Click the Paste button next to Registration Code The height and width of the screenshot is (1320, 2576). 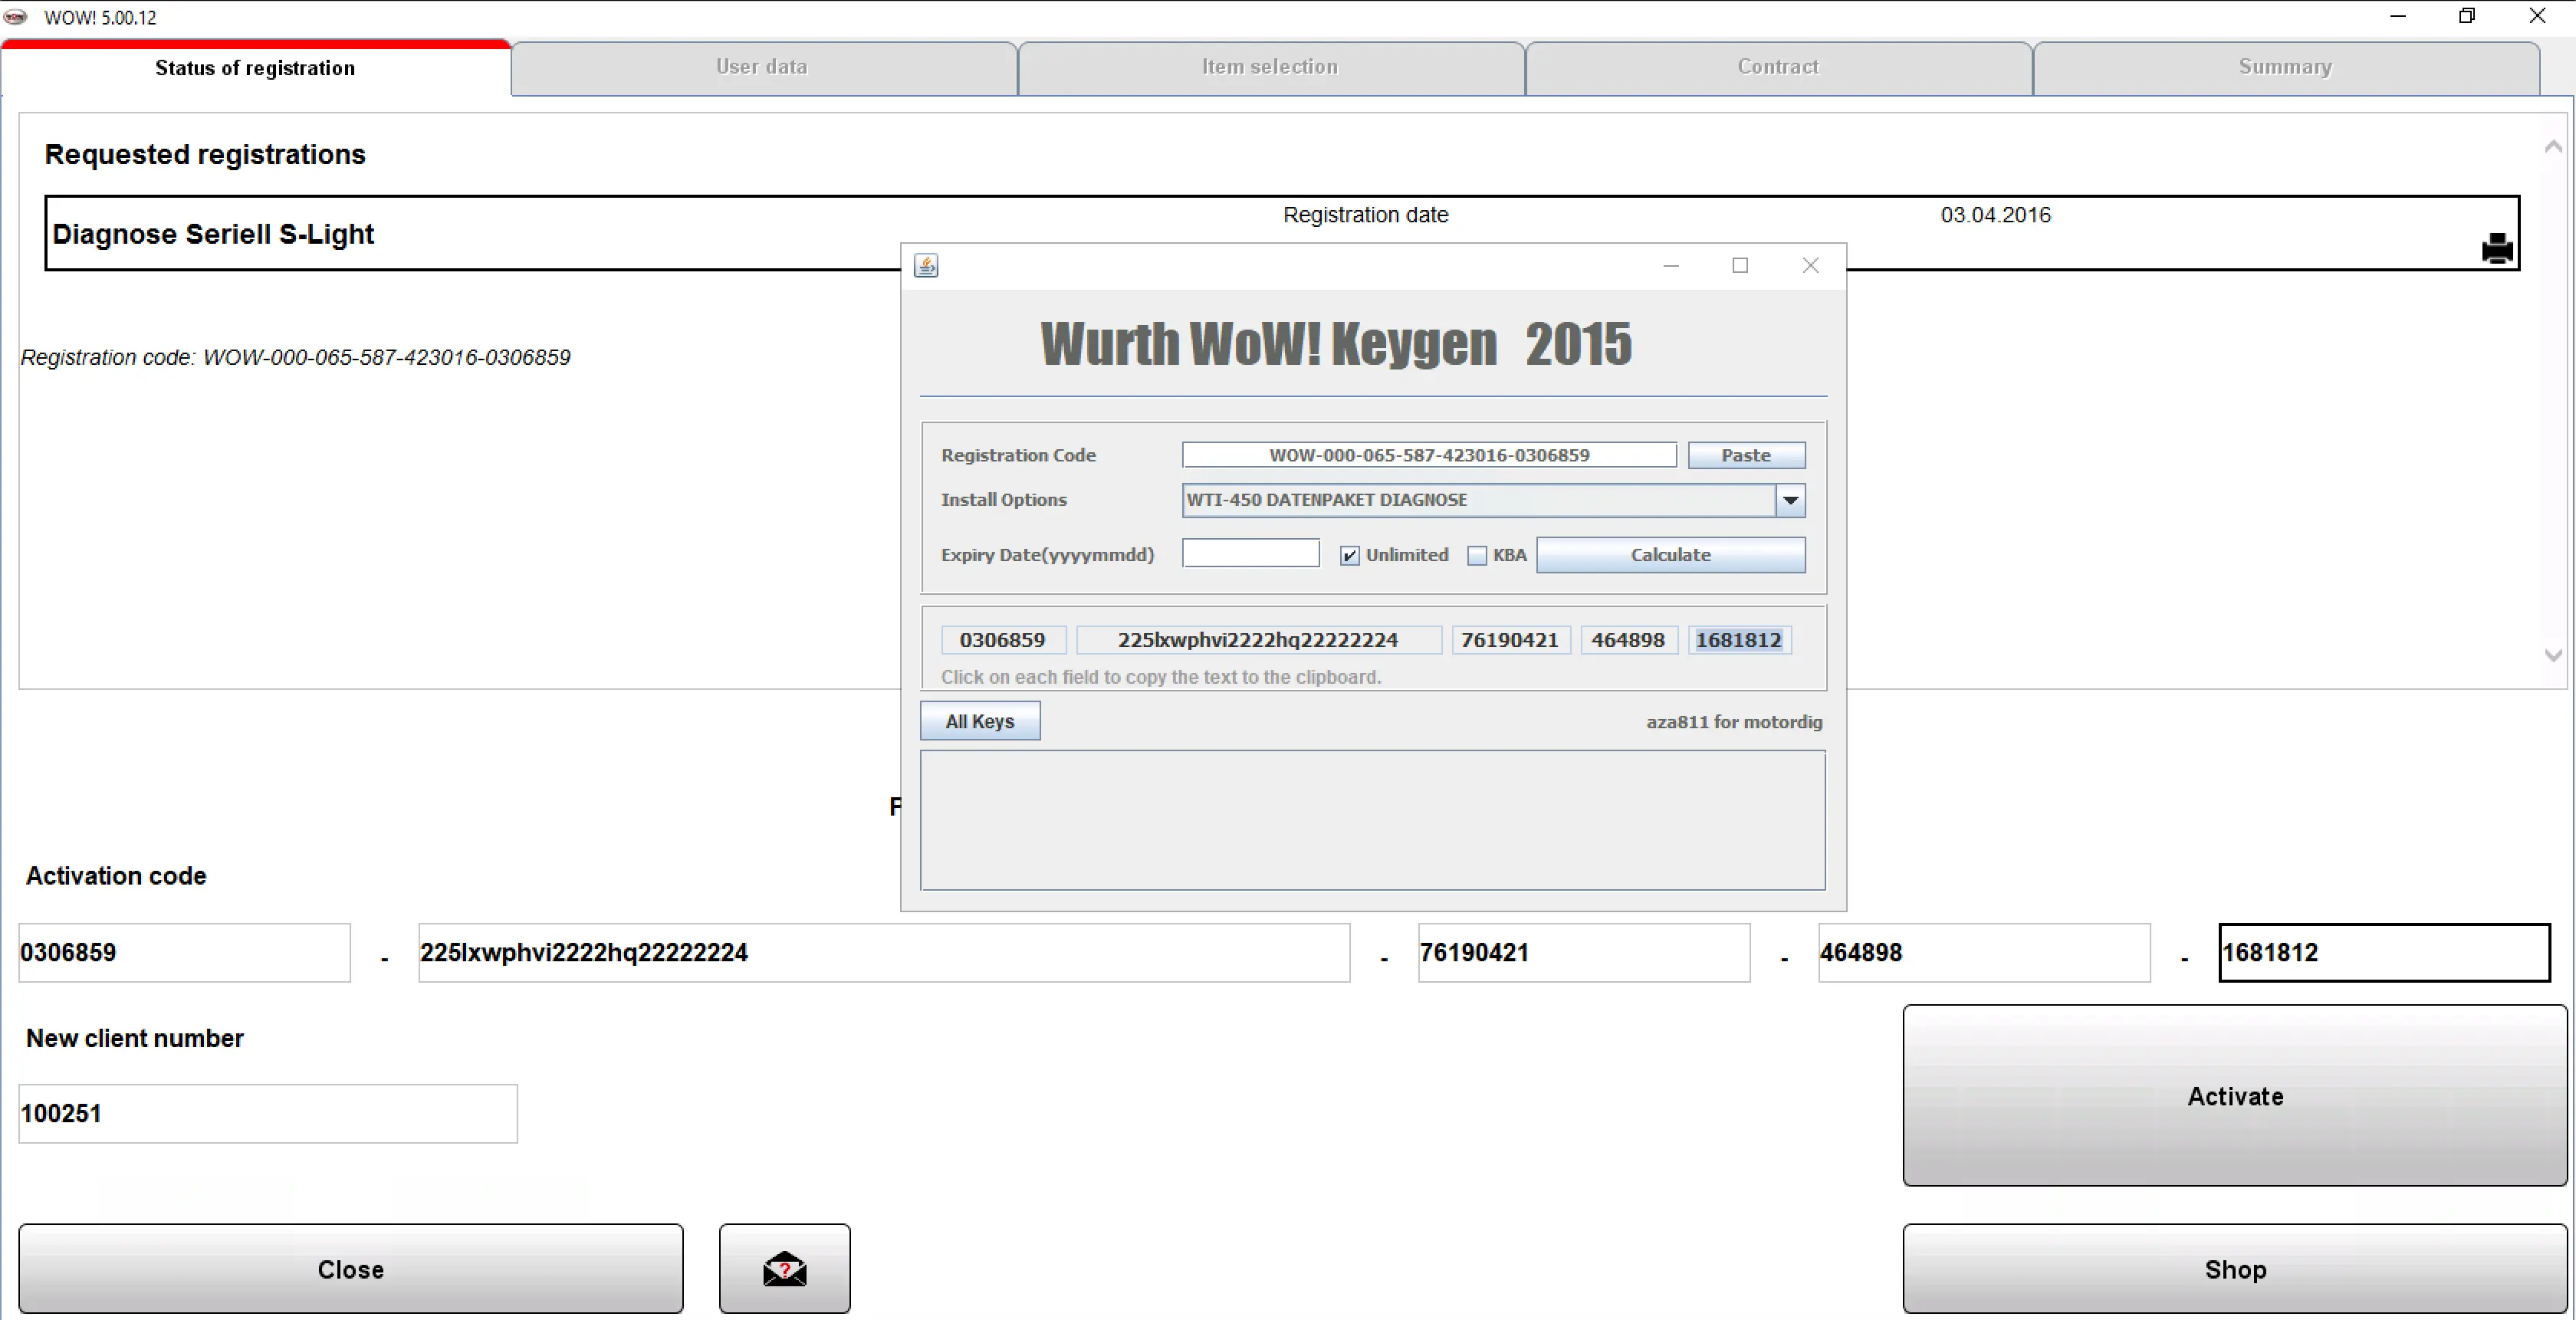[1746, 455]
